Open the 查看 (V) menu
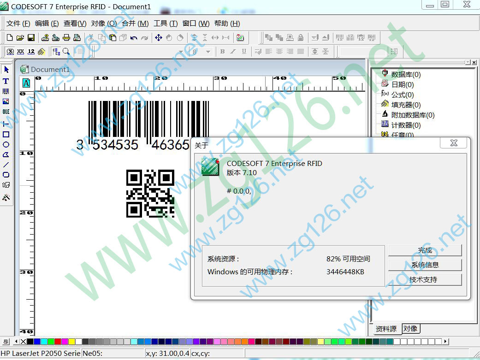Screen dimensions: 480x360 pyautogui.click(x=75, y=24)
